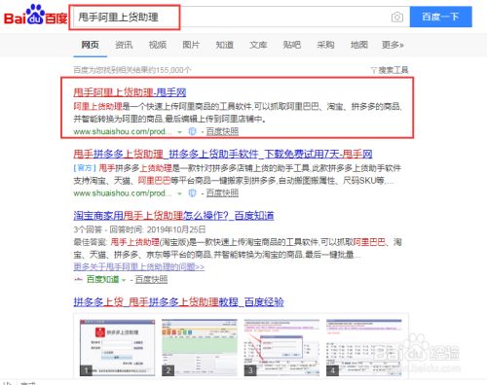Switch to the 资讯 tab

[124, 45]
